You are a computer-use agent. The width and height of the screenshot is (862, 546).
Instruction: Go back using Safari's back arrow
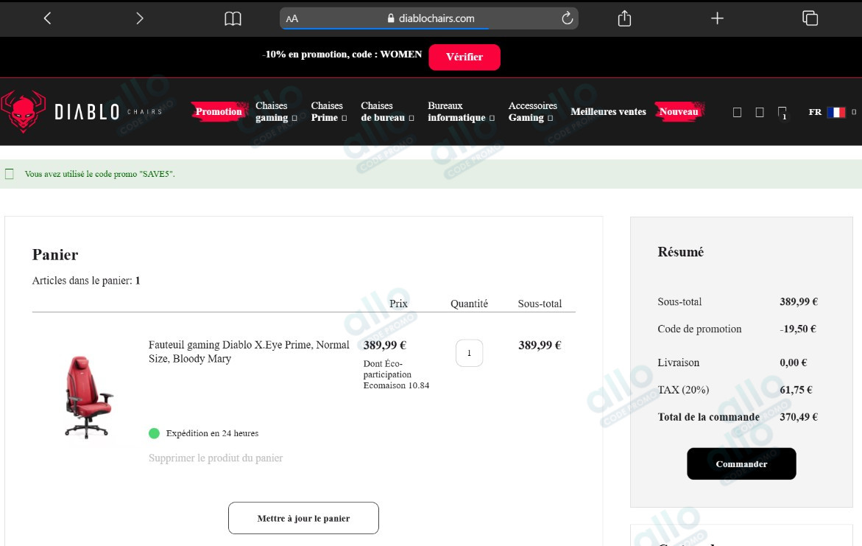[x=47, y=18]
